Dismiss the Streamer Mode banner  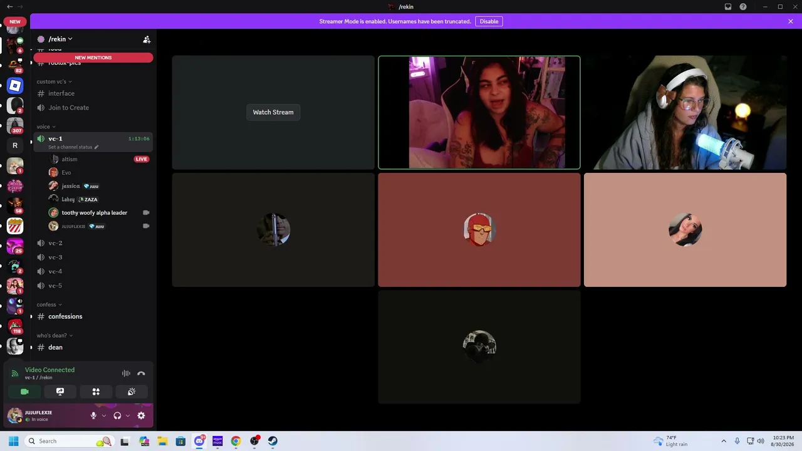point(791,21)
